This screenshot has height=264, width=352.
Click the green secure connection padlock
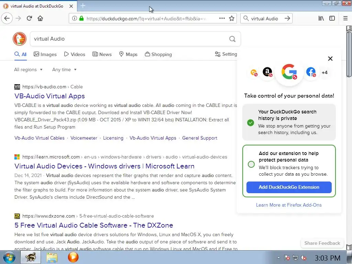(81, 19)
